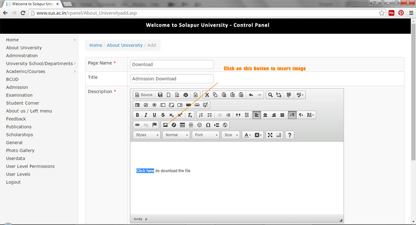This screenshot has height=225, width=416.
Task: Open the Font dropdown
Action: pos(206,135)
